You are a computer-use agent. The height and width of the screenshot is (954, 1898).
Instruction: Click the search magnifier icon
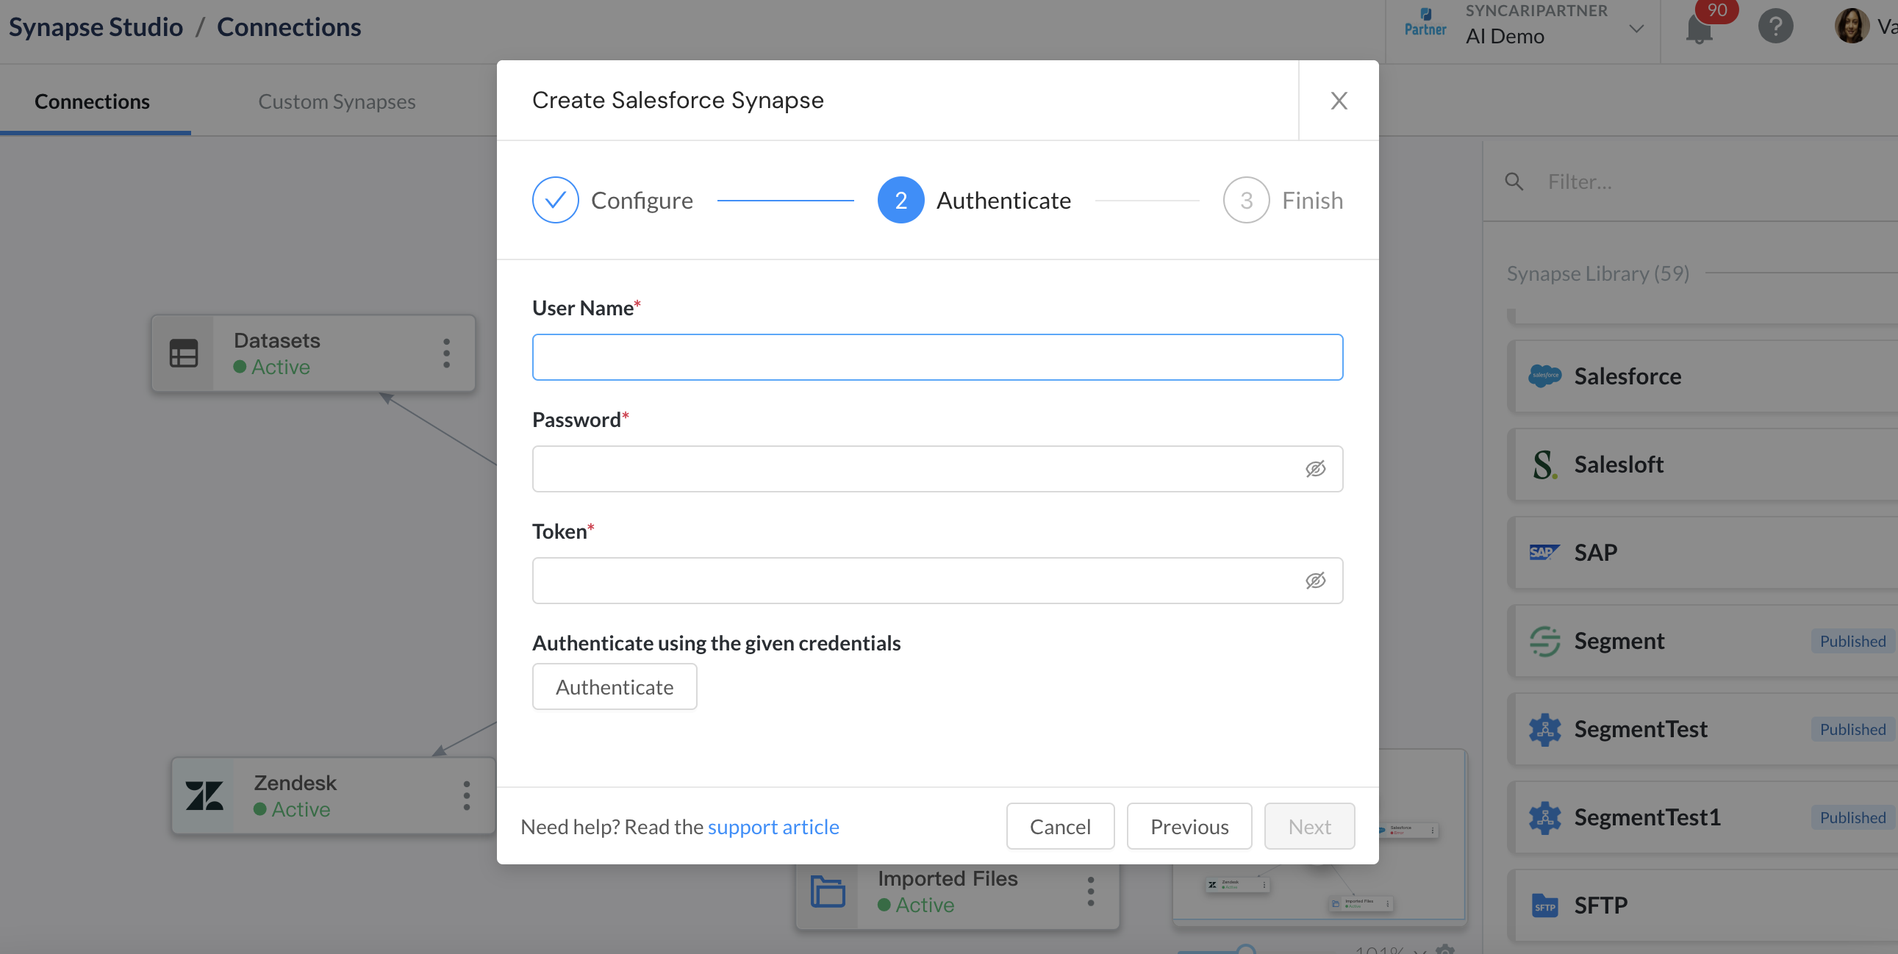tap(1514, 182)
